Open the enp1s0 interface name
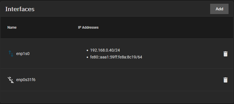 tap(23, 54)
